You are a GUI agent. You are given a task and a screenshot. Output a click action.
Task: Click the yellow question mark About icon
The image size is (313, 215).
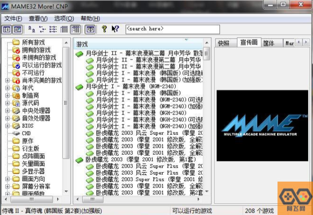click(x=104, y=29)
